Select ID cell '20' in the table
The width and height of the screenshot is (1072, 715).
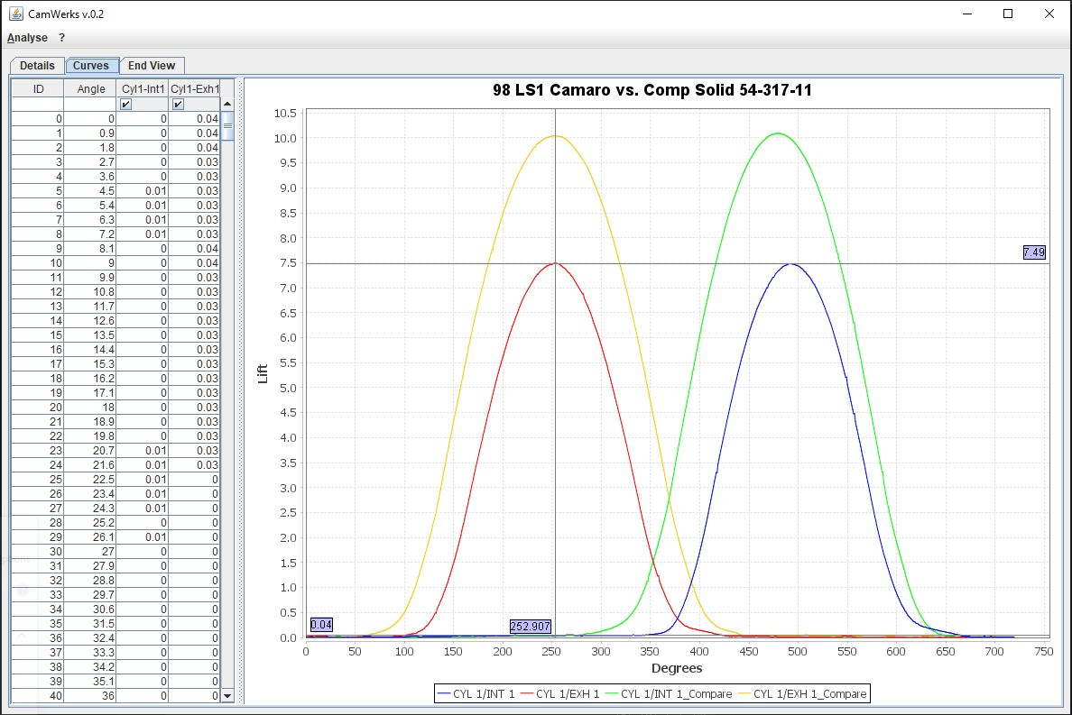38,407
